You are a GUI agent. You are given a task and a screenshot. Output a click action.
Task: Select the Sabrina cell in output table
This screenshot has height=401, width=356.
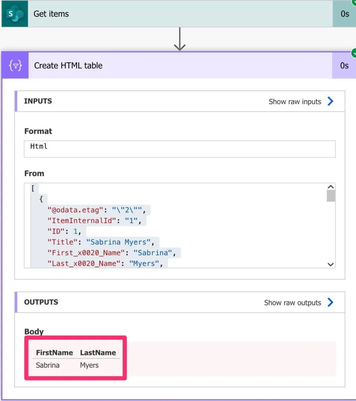(x=47, y=365)
